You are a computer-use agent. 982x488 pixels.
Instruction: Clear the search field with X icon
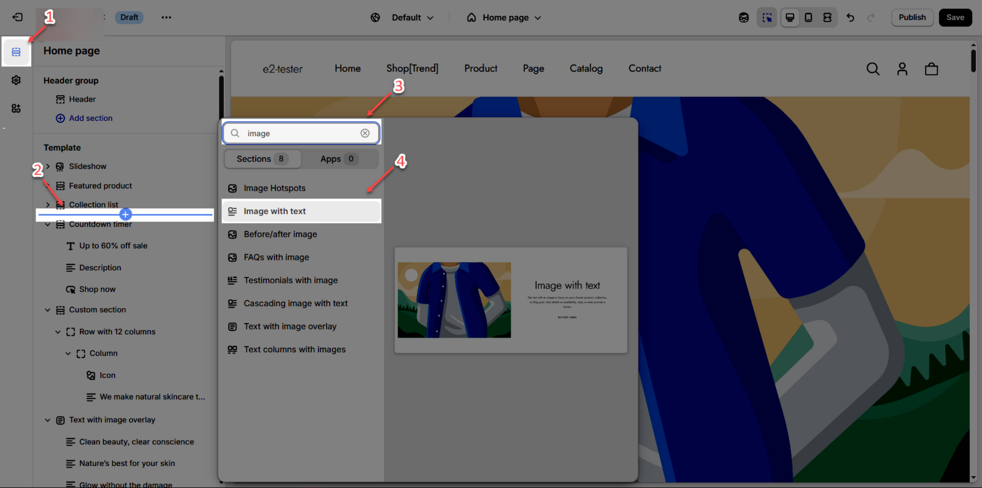tap(365, 133)
